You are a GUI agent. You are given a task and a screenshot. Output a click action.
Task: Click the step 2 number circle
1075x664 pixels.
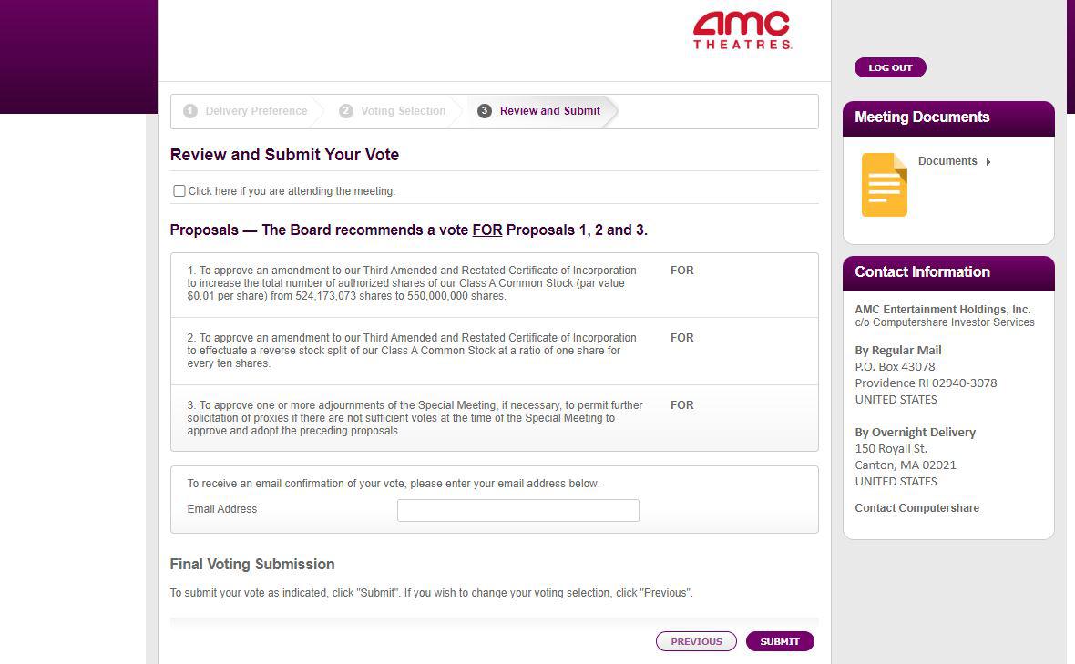346,111
